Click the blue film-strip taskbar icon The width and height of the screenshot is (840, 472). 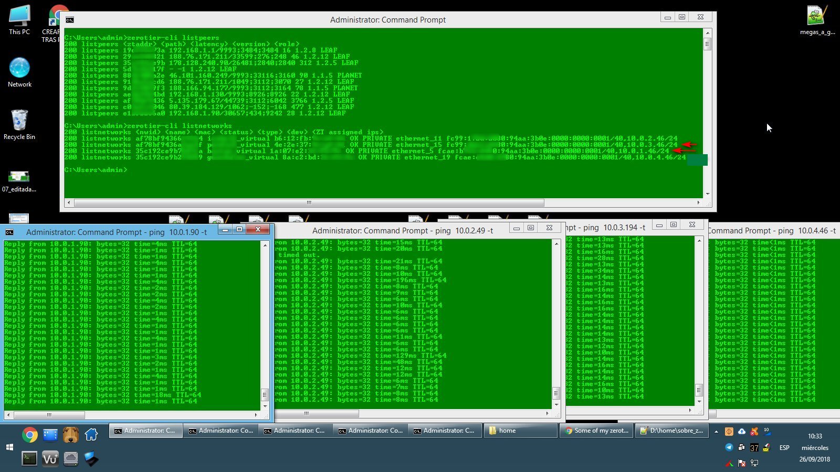point(50,434)
